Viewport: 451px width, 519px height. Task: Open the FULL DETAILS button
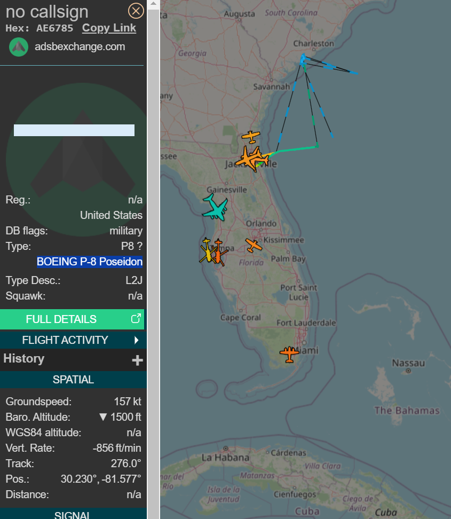pyautogui.click(x=72, y=319)
